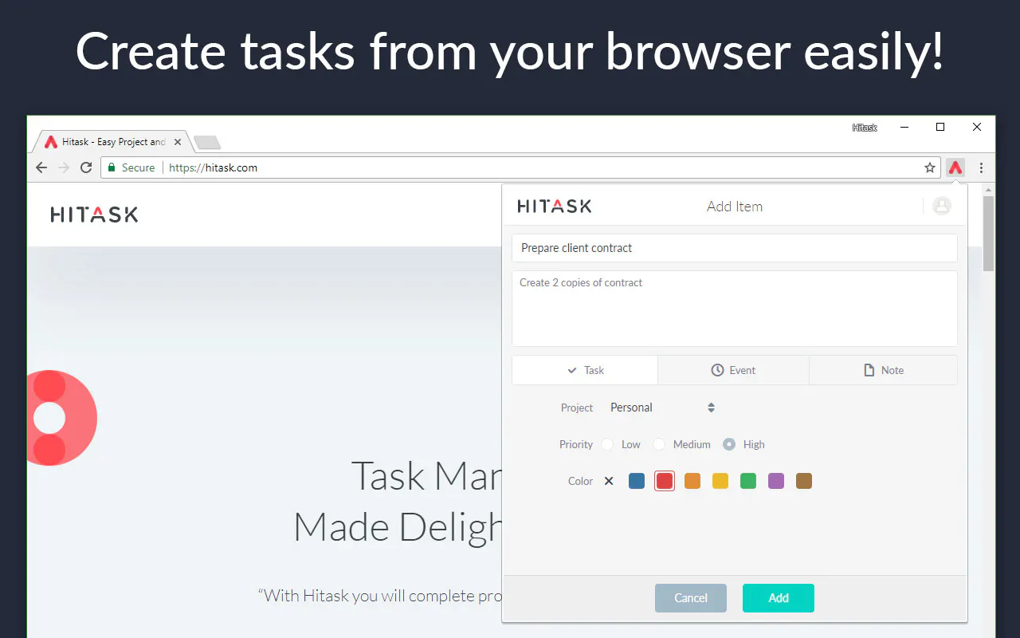Image resolution: width=1020 pixels, height=638 pixels.
Task: Click the HITASK logo in the Add Item popup
Action: (x=555, y=206)
